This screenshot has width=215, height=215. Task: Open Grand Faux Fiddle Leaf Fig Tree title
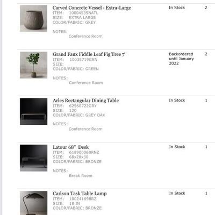(x=89, y=54)
